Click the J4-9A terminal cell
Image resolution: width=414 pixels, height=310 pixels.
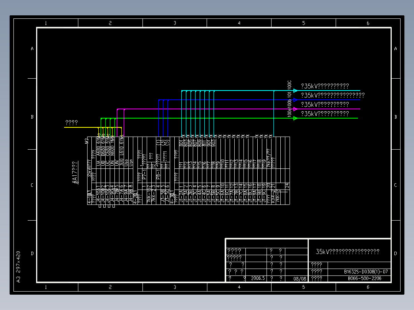click(x=126, y=196)
